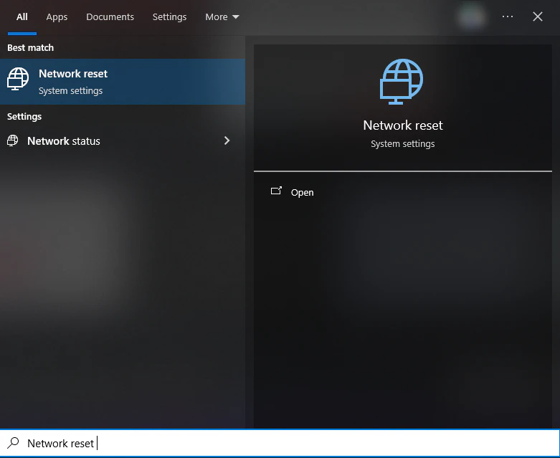Expand the More dropdown menu

222,16
